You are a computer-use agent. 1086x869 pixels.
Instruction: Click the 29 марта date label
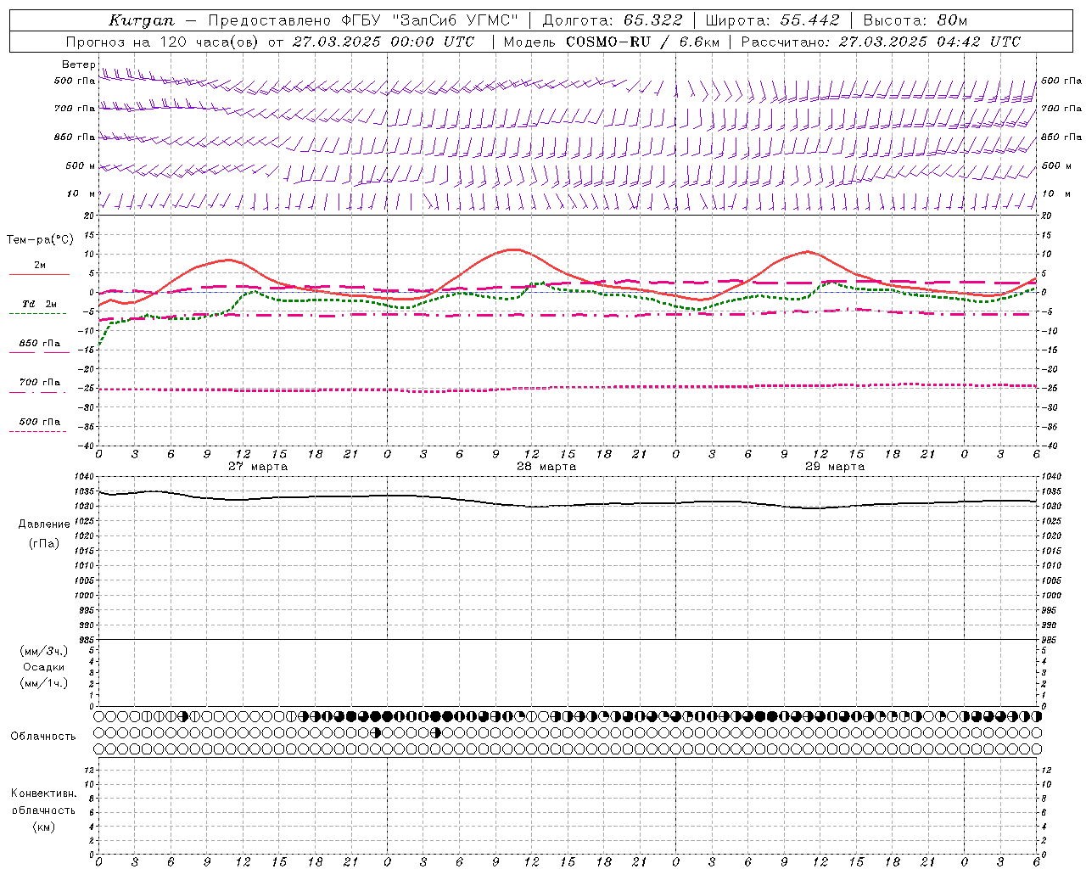point(835,467)
